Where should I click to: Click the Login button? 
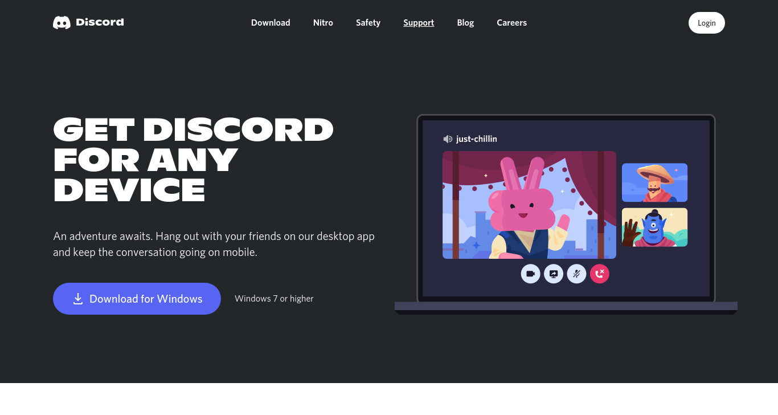[x=706, y=23]
